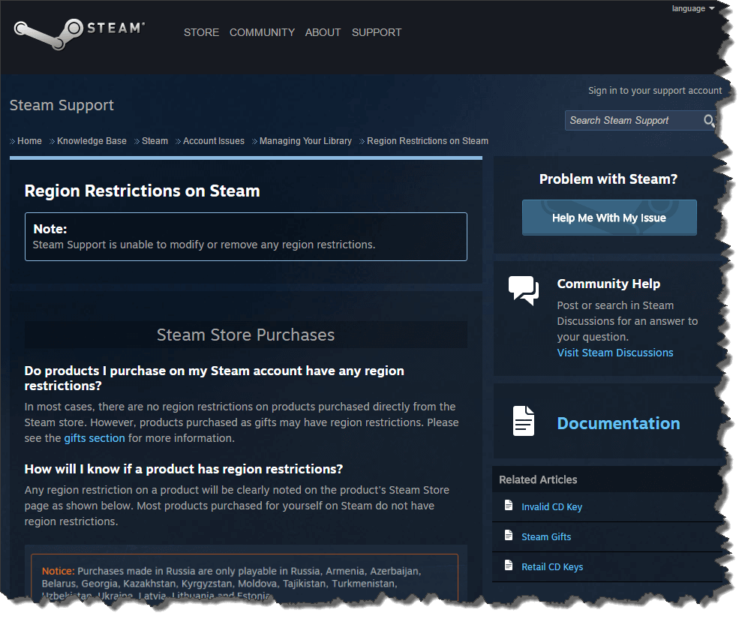This screenshot has height=625, width=748.
Task: Click the Community Help chat bubbles icon
Action: [524, 290]
